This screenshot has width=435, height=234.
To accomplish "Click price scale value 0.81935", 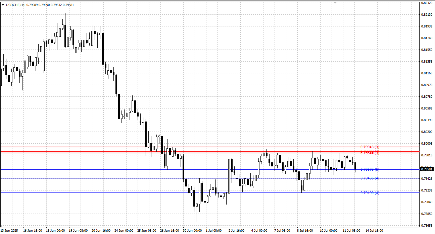I will click(427, 26).
